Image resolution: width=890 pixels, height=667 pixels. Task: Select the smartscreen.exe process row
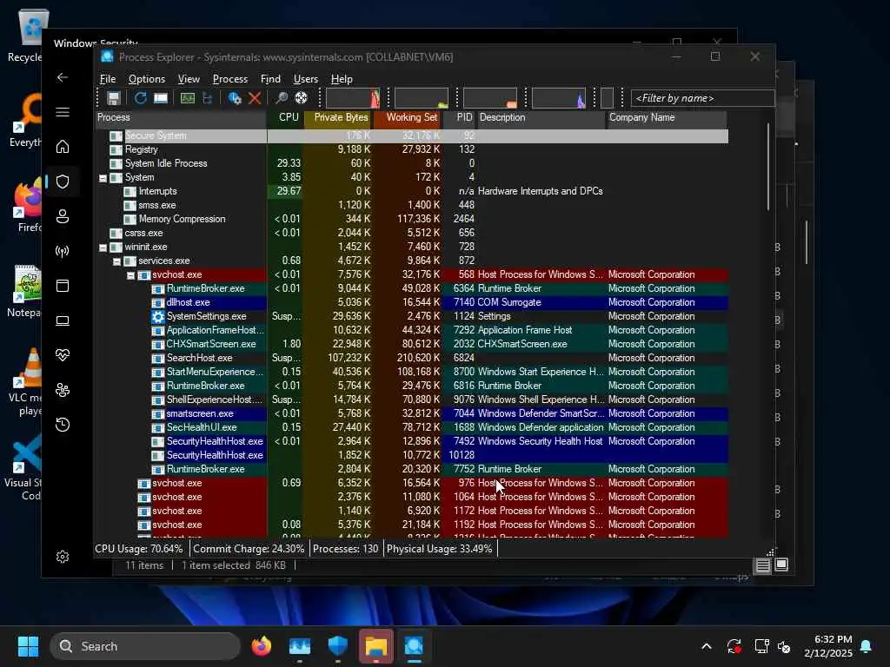pos(411,413)
